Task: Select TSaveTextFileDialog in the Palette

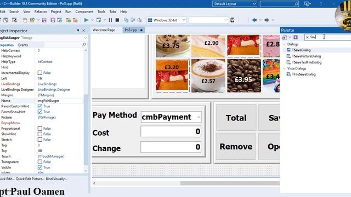Action: [307, 62]
